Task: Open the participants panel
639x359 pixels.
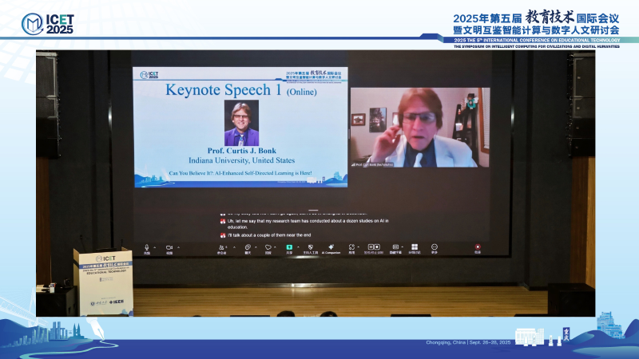Action: coord(222,247)
